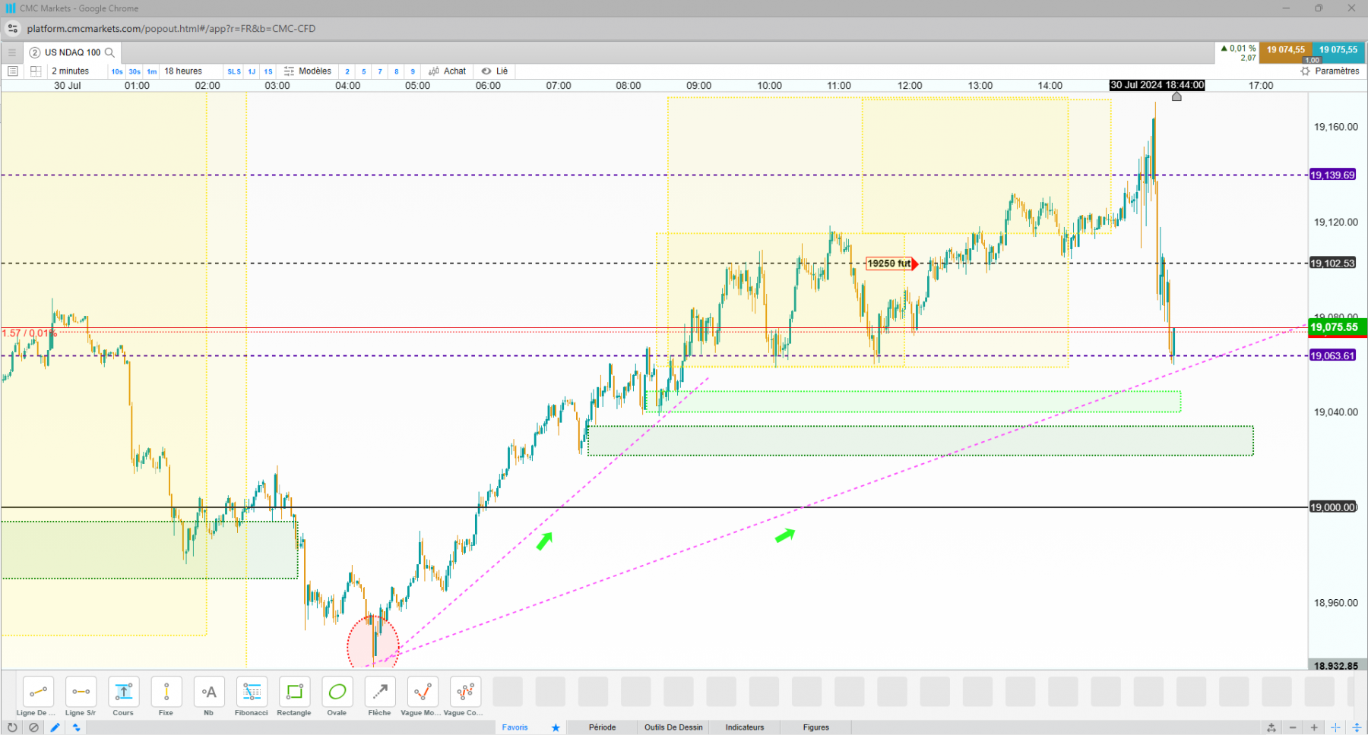Select the Vague Mo... wave tool
The height and width of the screenshot is (735, 1368).
(x=422, y=692)
